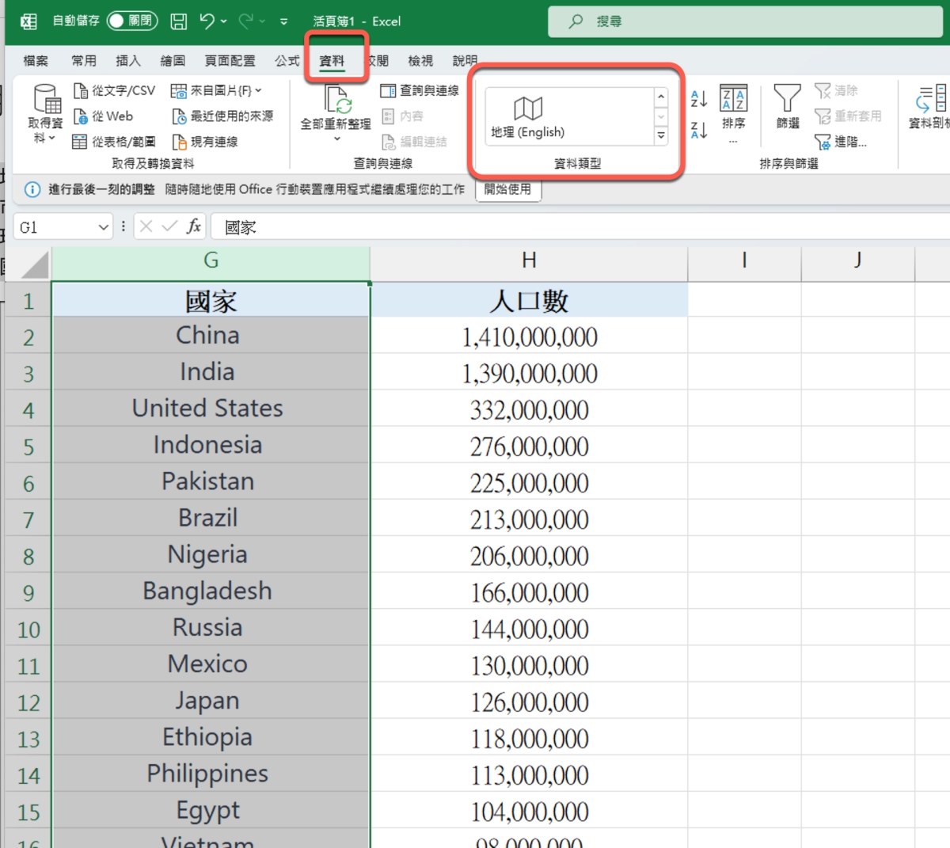Click the Save icon in title bar
The image size is (950, 848).
pos(179,21)
